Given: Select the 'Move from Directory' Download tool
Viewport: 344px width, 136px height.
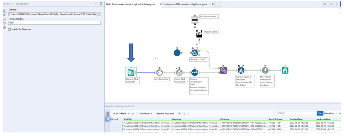Looking at the screenshot, I should (x=265, y=70).
